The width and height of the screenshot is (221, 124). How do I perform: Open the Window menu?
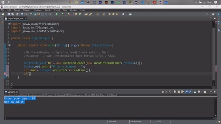[x=74, y=10]
